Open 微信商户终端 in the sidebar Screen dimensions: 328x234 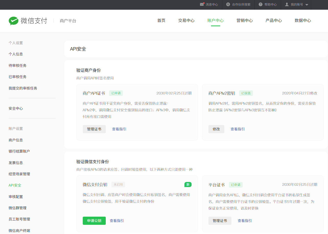pyautogui.click(x=19, y=231)
